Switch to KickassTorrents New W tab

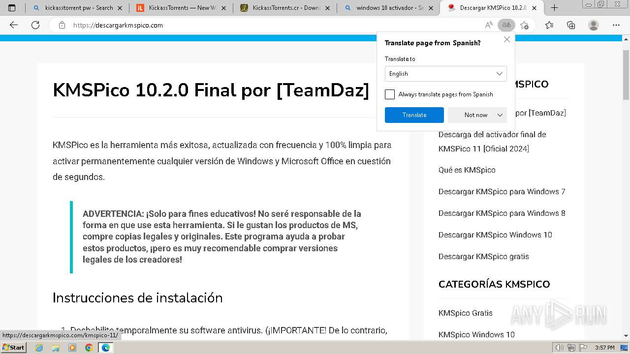point(181,8)
